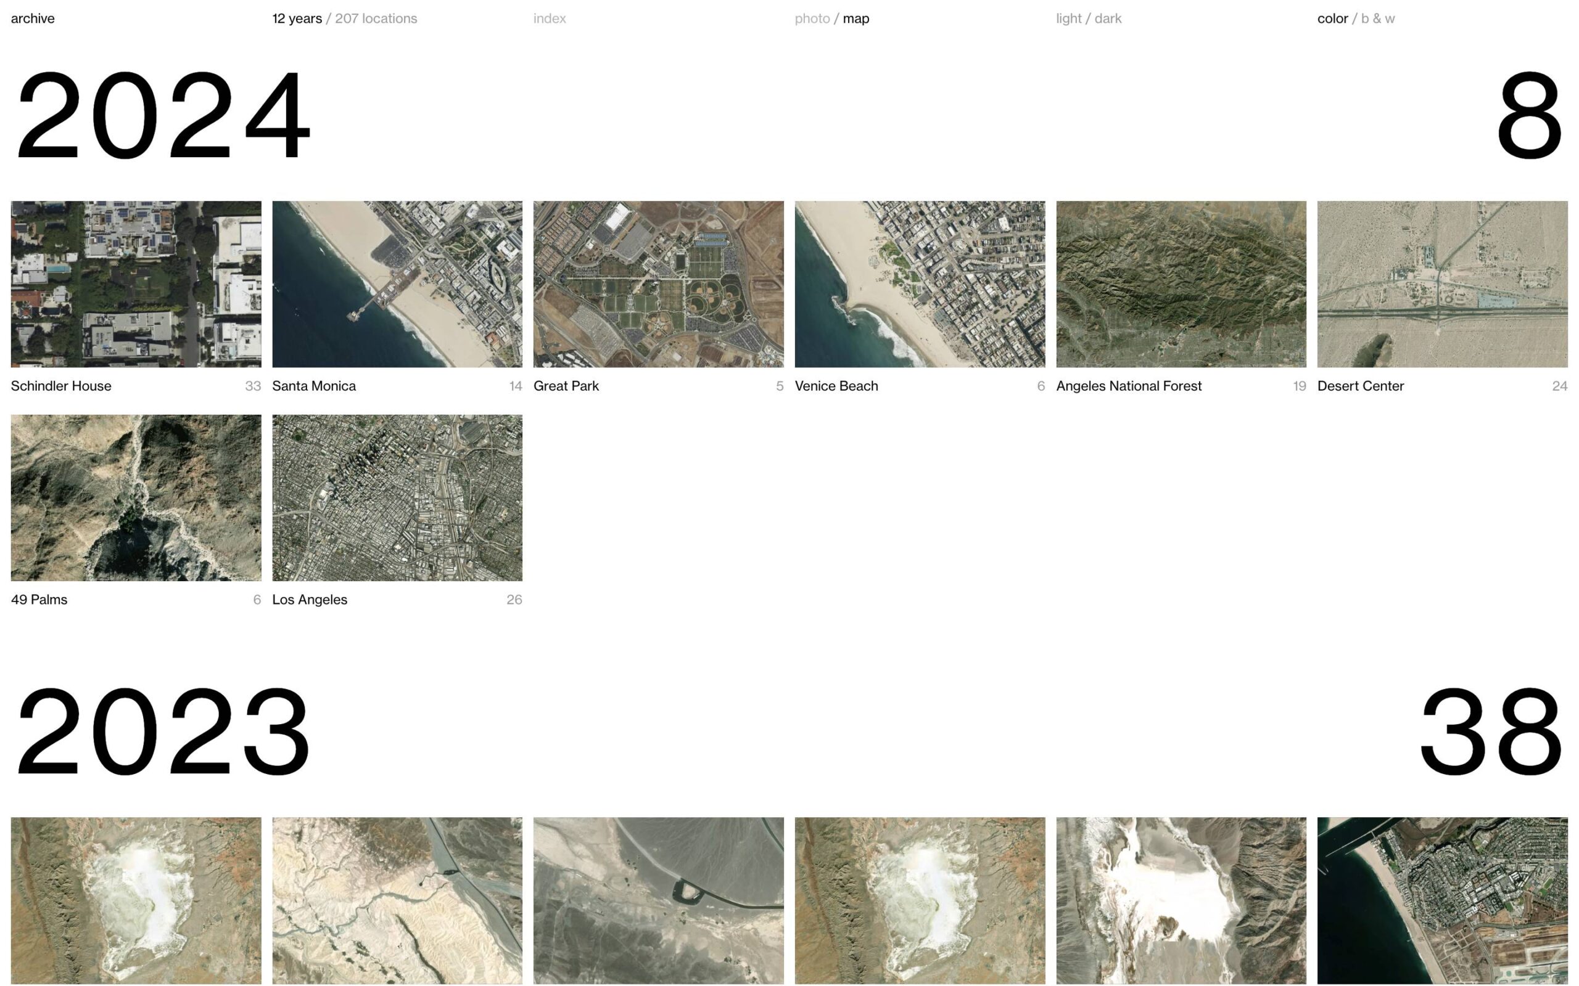Open the Venice Beach aerial thumbnail
The width and height of the screenshot is (1579, 986).
point(920,283)
